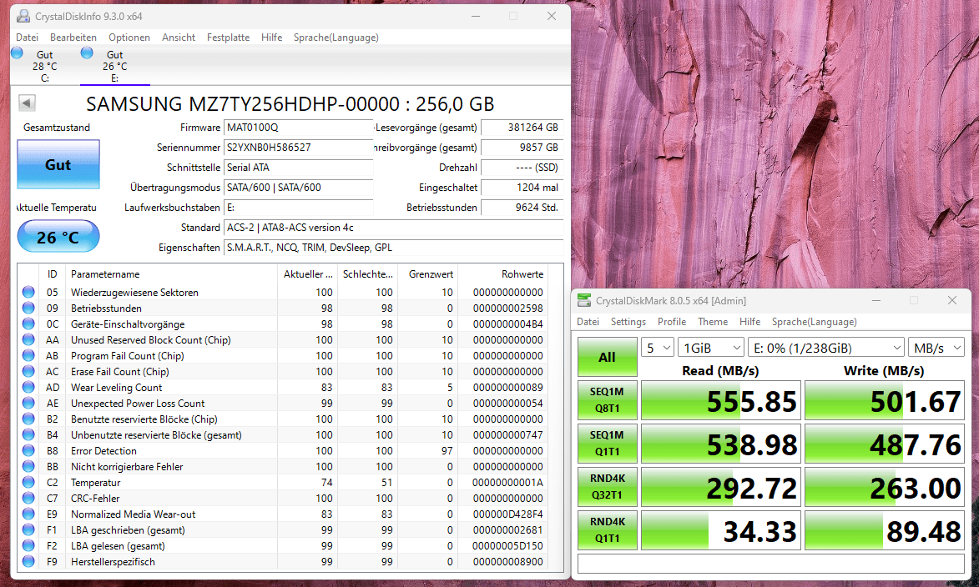
Task: Open the test size dropdown showing 1GiB
Action: click(x=711, y=348)
